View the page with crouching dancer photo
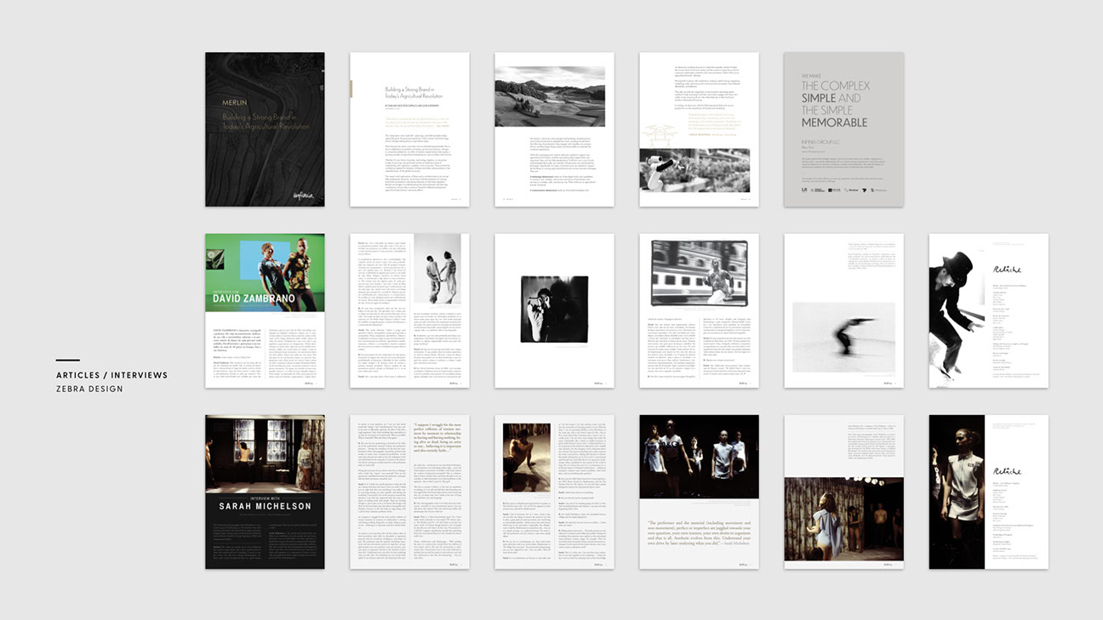The height and width of the screenshot is (620, 1103). pos(554,492)
